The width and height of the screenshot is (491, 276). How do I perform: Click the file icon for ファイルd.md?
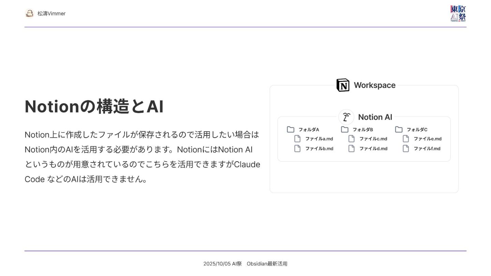pyautogui.click(x=352, y=149)
